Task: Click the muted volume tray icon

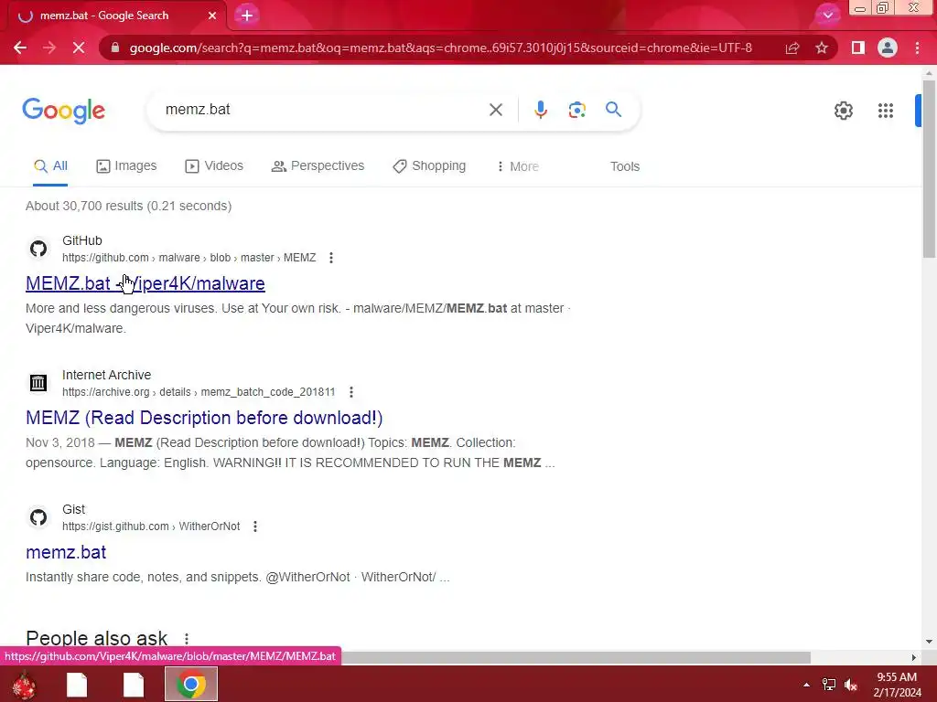Action: pos(851,685)
